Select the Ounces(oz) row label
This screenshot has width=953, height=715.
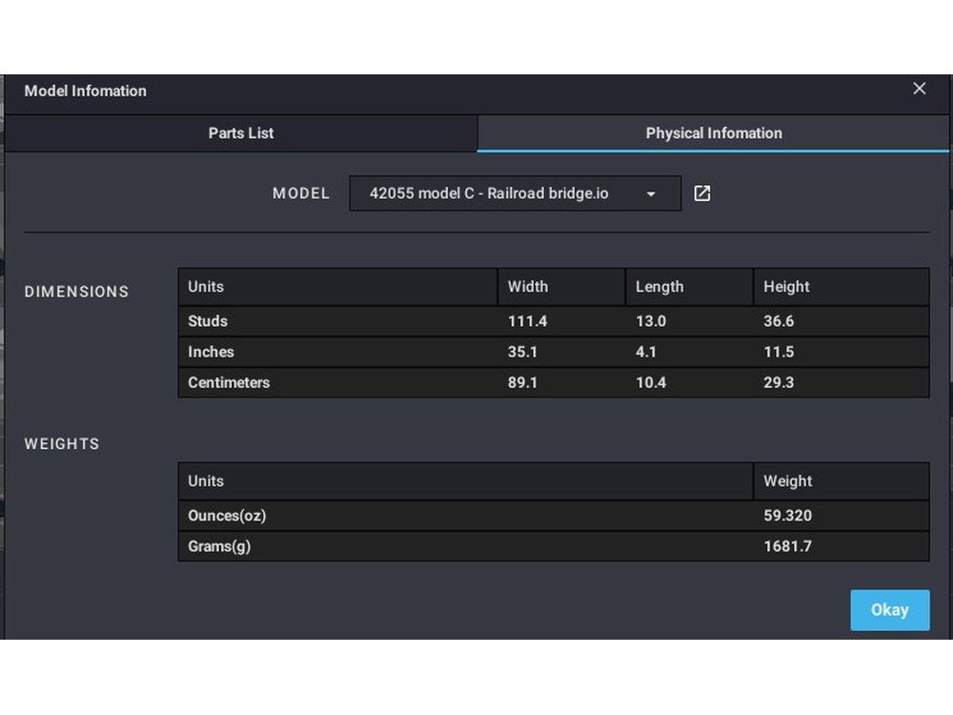(x=227, y=516)
